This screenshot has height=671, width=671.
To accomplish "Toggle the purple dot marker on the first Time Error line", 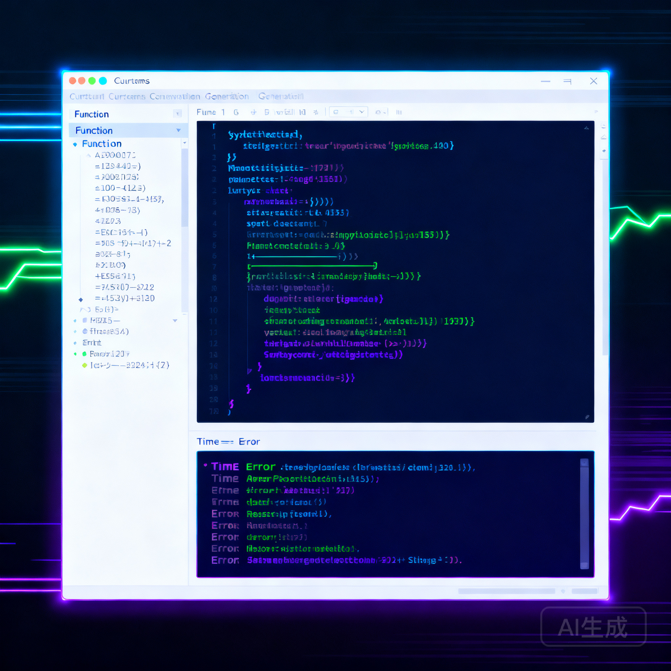I will (205, 465).
